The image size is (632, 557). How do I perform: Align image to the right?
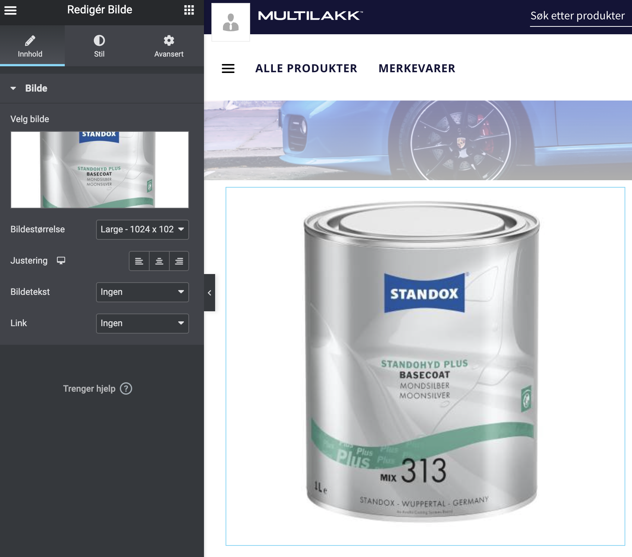[x=179, y=261]
